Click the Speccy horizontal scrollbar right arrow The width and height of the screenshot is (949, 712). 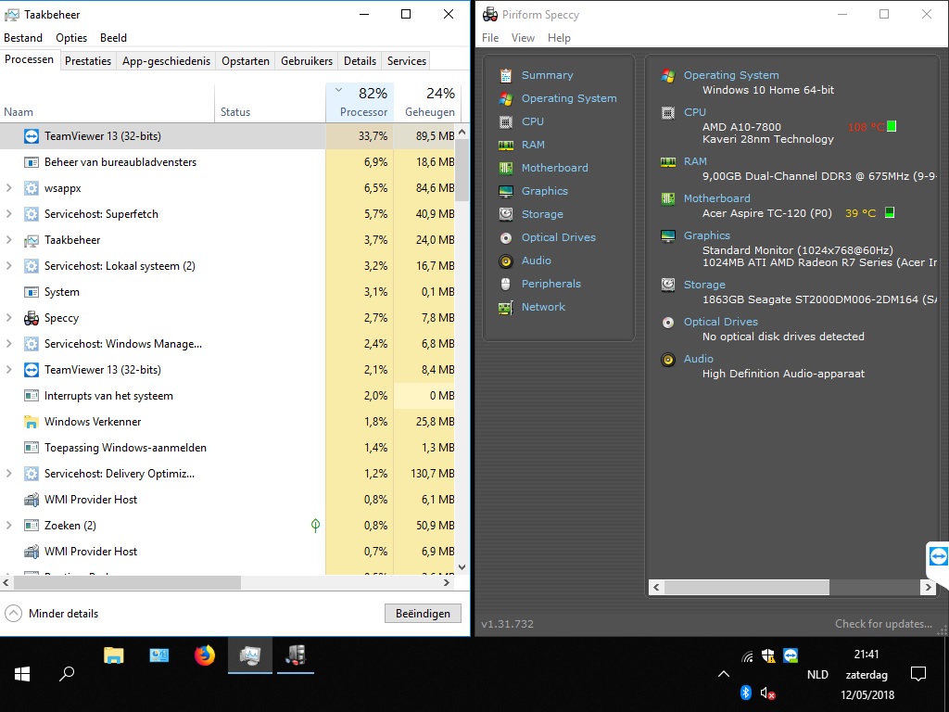click(x=928, y=587)
